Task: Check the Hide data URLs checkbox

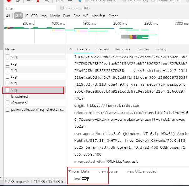Action: [x=62, y=8]
